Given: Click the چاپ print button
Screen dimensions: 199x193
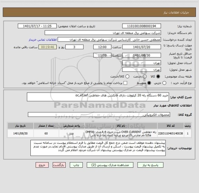Looking at the screenshot, I should (x=76, y=165).
